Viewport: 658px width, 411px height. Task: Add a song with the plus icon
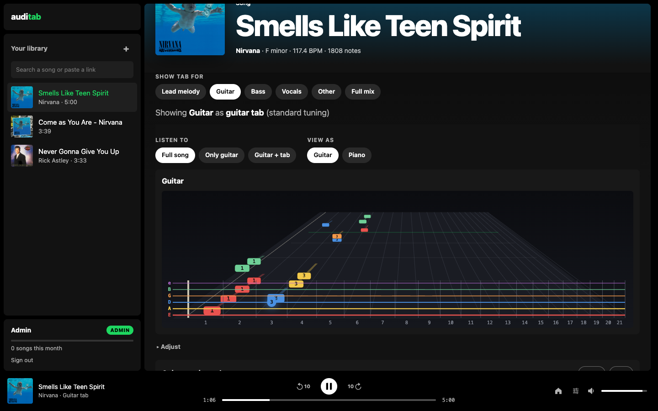click(126, 49)
